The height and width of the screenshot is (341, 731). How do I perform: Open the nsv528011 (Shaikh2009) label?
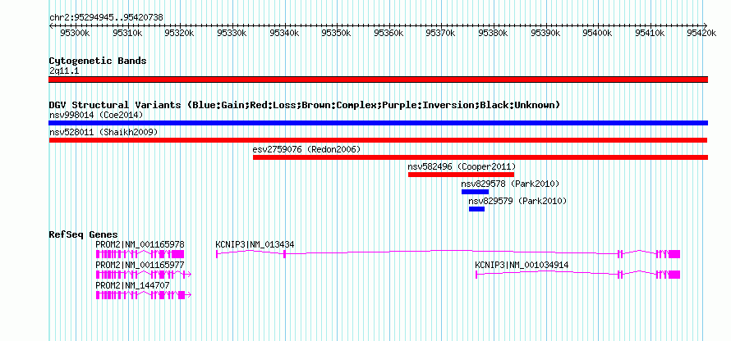pyautogui.click(x=103, y=132)
